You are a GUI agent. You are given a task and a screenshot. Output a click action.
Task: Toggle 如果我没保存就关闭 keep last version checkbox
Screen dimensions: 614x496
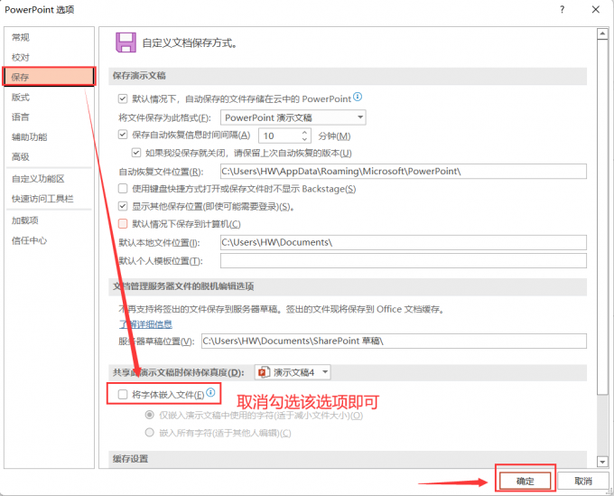coord(135,153)
